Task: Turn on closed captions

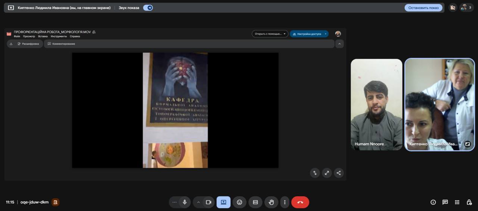Action: [255, 202]
